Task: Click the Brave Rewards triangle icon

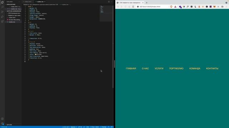Action: [x=175, y=7]
